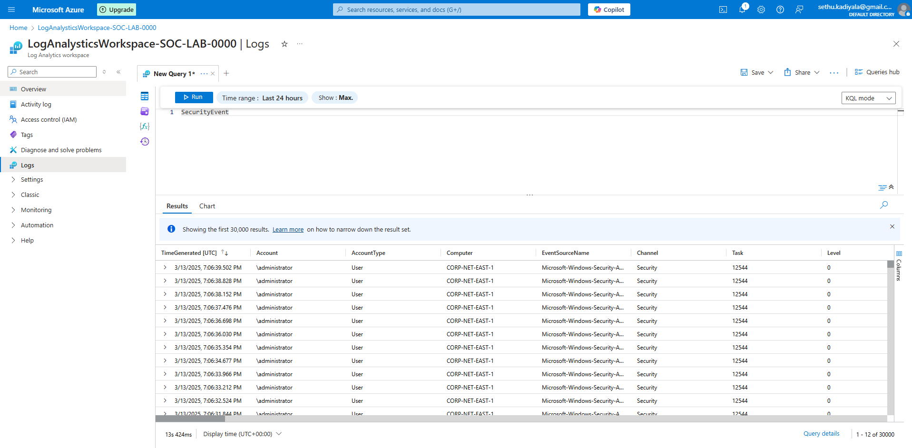The image size is (912, 448).
Task: Click the Copilot button
Action: [x=609, y=10]
